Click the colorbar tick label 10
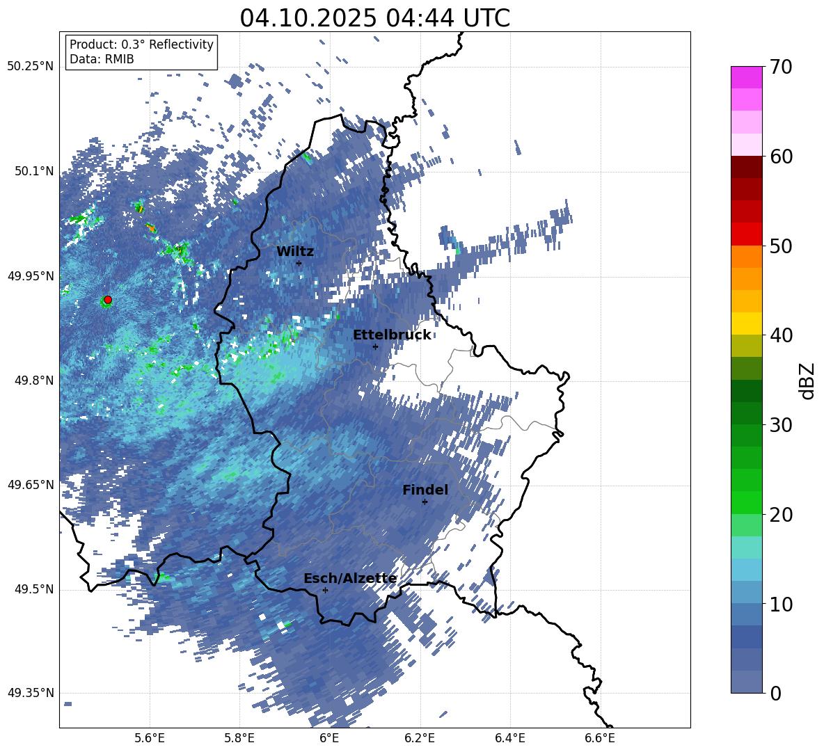Screen dimensions: 824x752 [x=780, y=604]
